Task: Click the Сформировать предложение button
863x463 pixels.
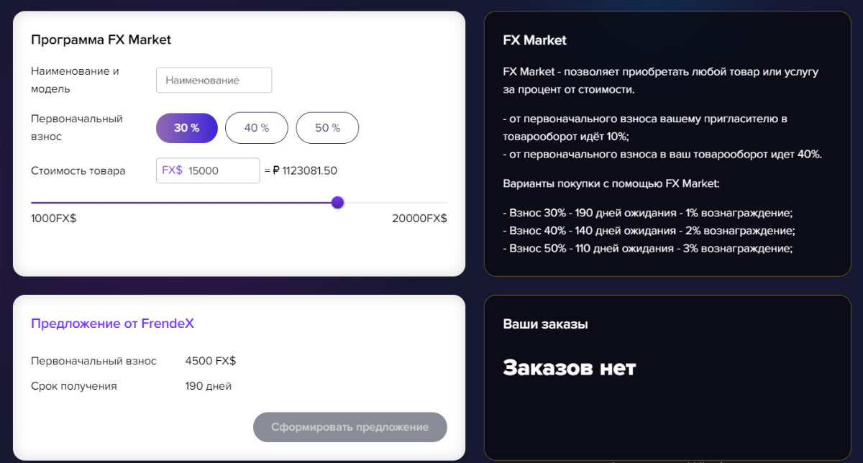Action: pos(350,427)
